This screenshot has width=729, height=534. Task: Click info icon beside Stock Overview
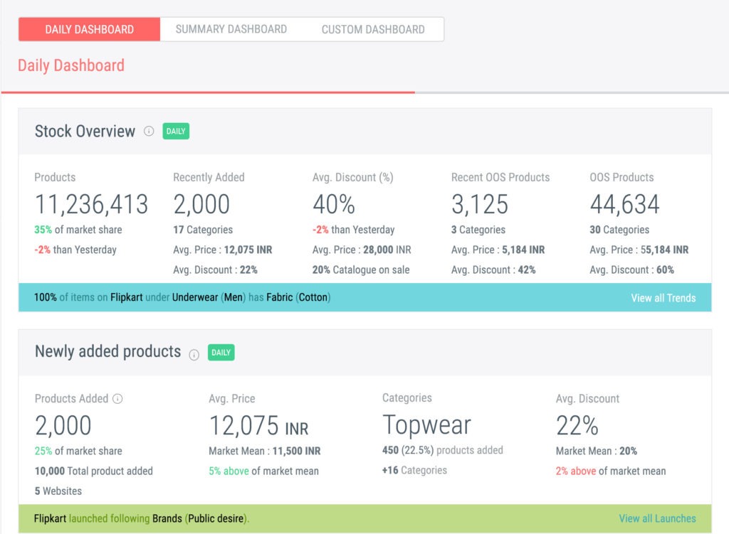149,131
